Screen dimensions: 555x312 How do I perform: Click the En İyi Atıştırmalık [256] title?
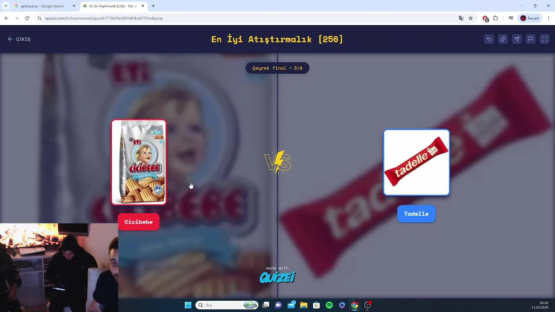pos(277,39)
